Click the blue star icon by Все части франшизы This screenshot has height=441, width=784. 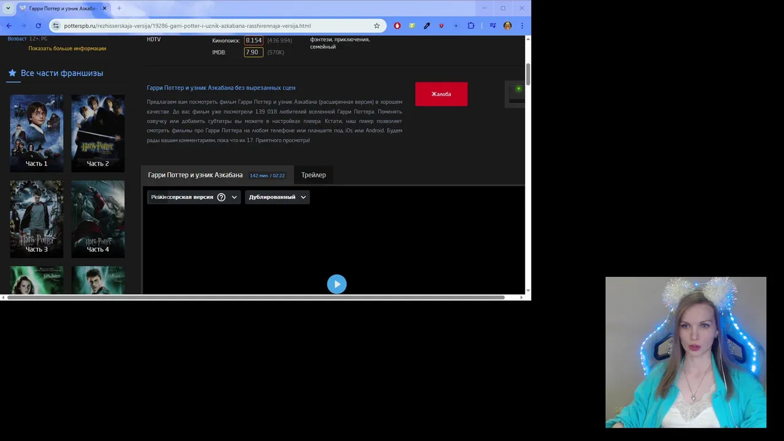12,73
